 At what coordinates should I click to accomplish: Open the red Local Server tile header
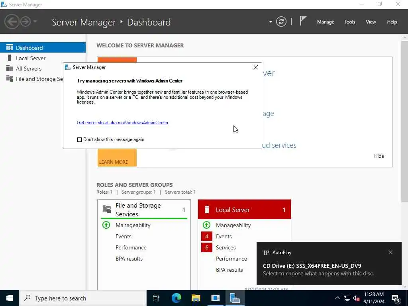pyautogui.click(x=244, y=210)
